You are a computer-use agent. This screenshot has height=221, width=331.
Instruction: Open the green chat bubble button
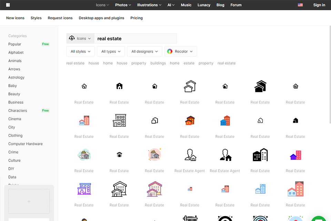coord(319,219)
